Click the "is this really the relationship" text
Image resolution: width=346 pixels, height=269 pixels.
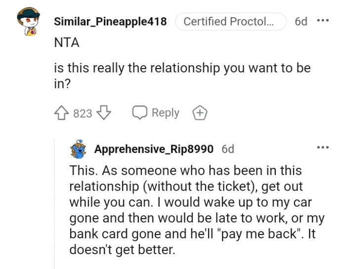[182, 68]
